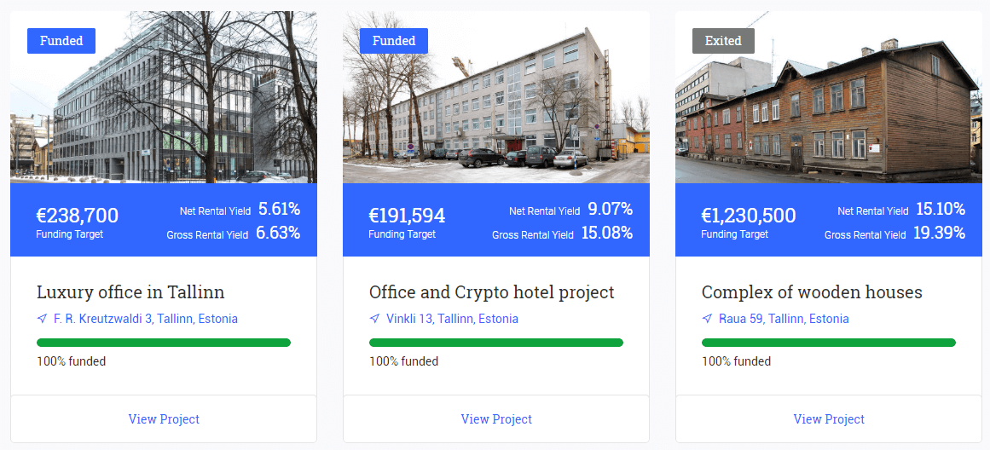
Task: Click the glass office building photo
Action: 164,111
